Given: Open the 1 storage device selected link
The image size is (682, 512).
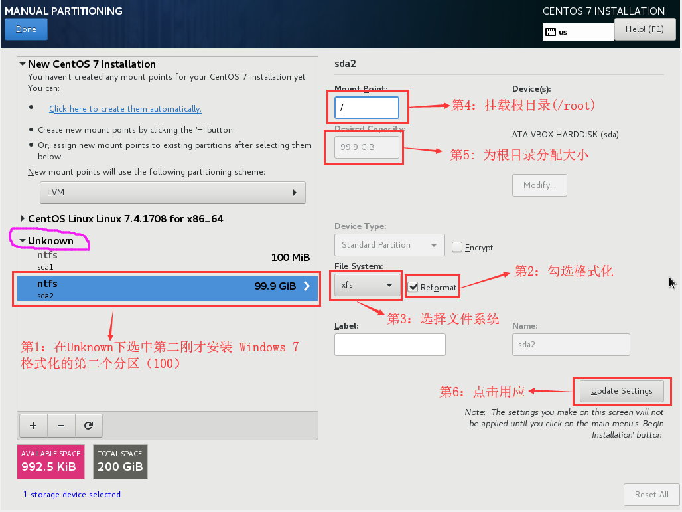Looking at the screenshot, I should coord(72,495).
